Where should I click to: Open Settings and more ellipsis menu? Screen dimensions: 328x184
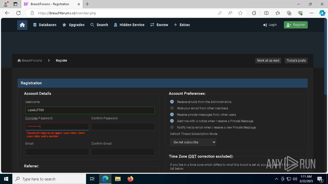pos(312,13)
